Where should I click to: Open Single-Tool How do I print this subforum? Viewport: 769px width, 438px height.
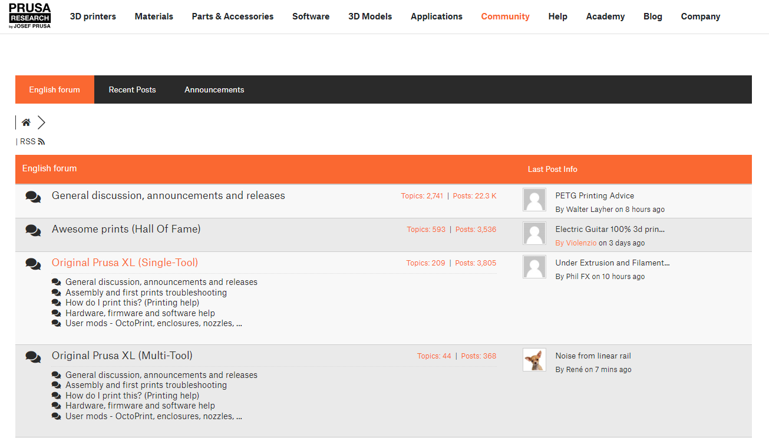133,303
